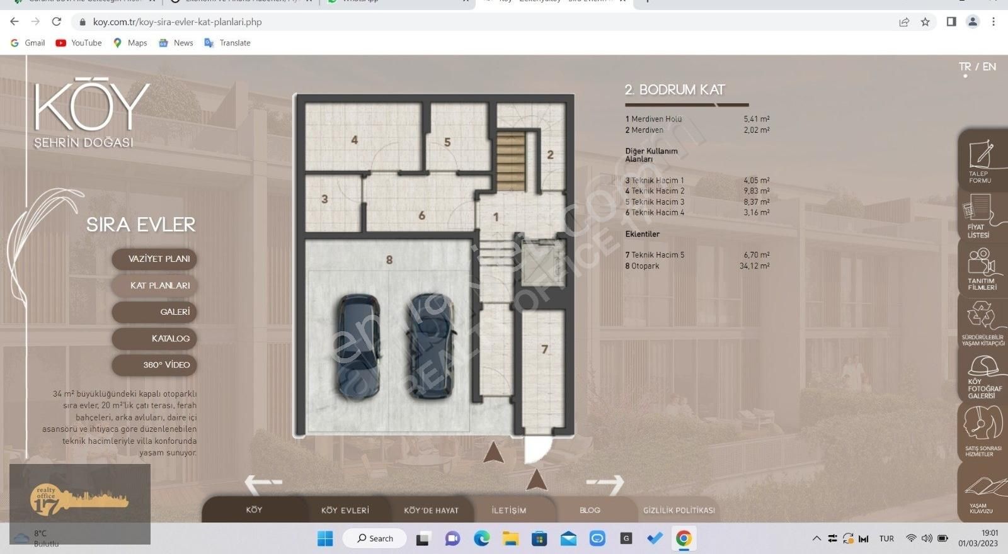Open the weather widget showing 8°C
This screenshot has width=1008, height=554.
coord(37,538)
